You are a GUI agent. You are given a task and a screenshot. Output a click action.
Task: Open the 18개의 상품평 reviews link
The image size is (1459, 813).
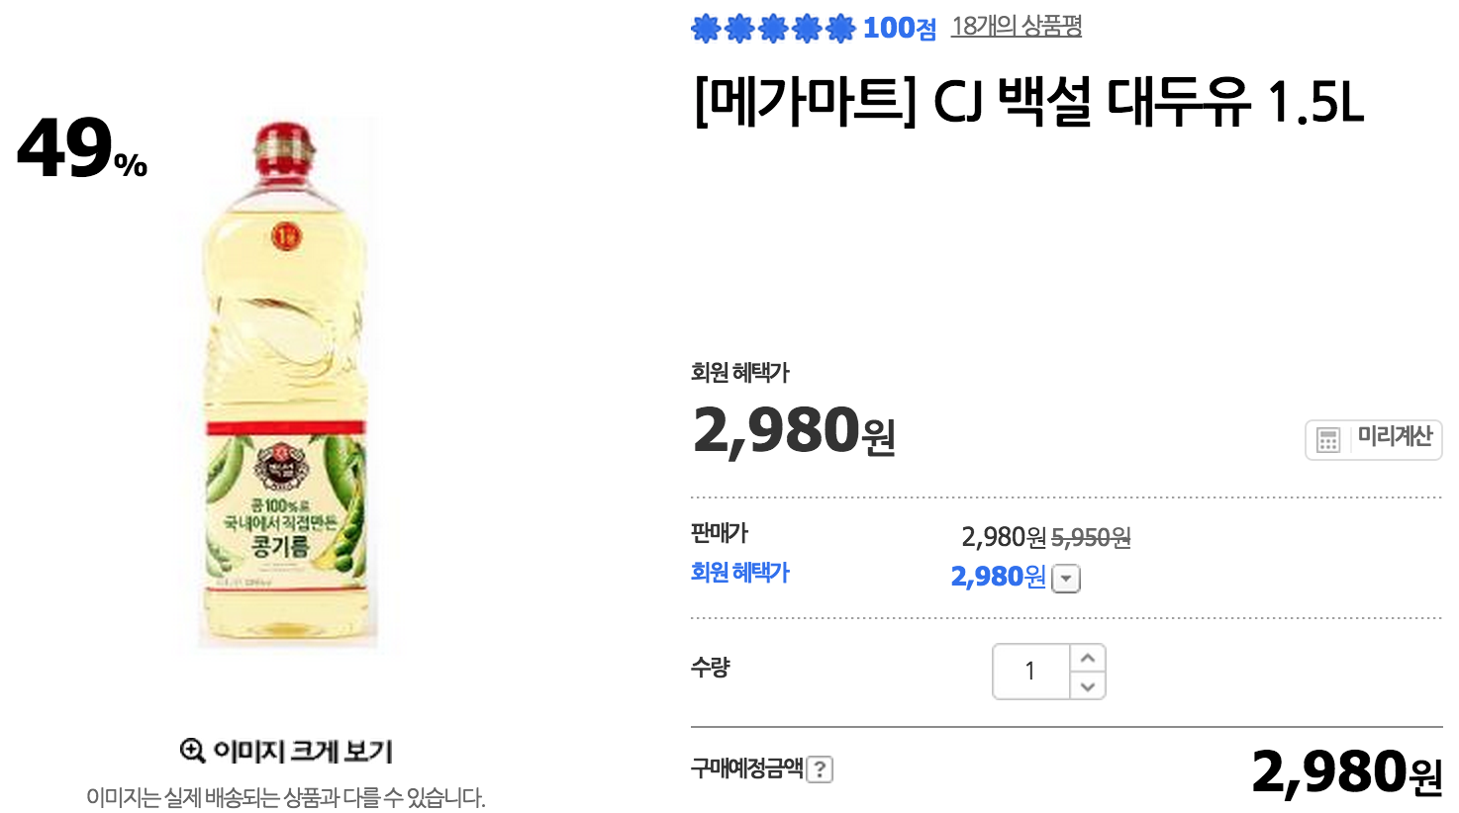1017,27
